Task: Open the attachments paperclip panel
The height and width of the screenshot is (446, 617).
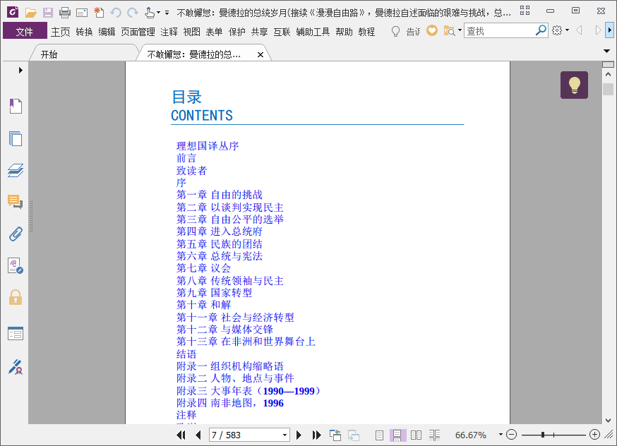Action: point(16,234)
